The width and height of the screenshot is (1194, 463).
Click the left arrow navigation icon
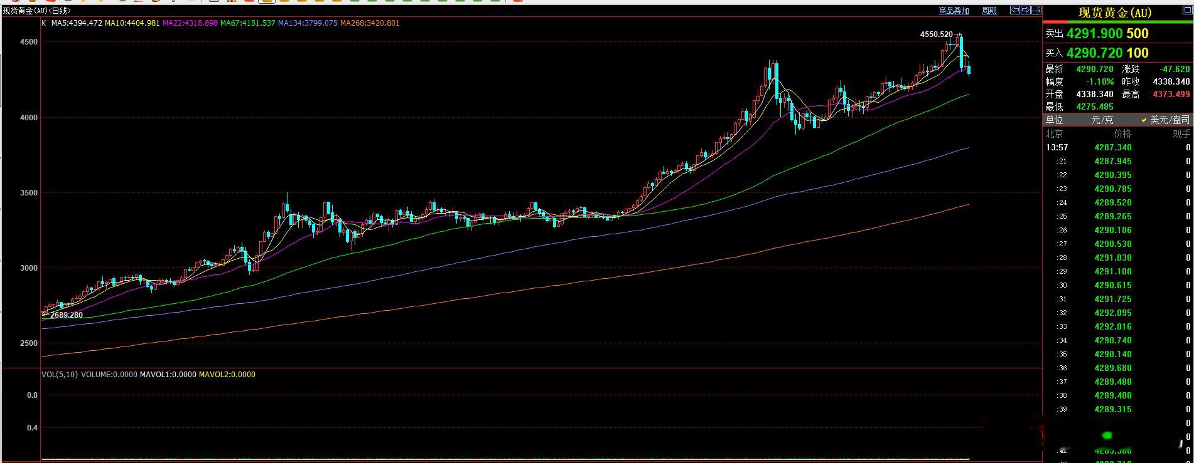(x=1014, y=10)
